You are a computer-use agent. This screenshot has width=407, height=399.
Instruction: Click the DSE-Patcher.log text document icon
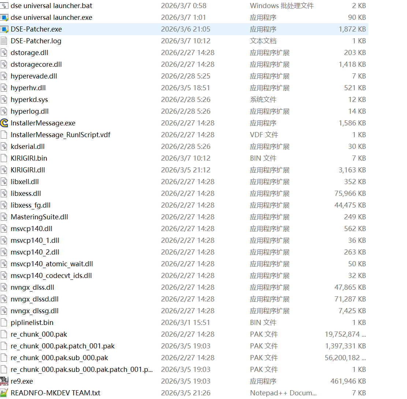coord(4,41)
